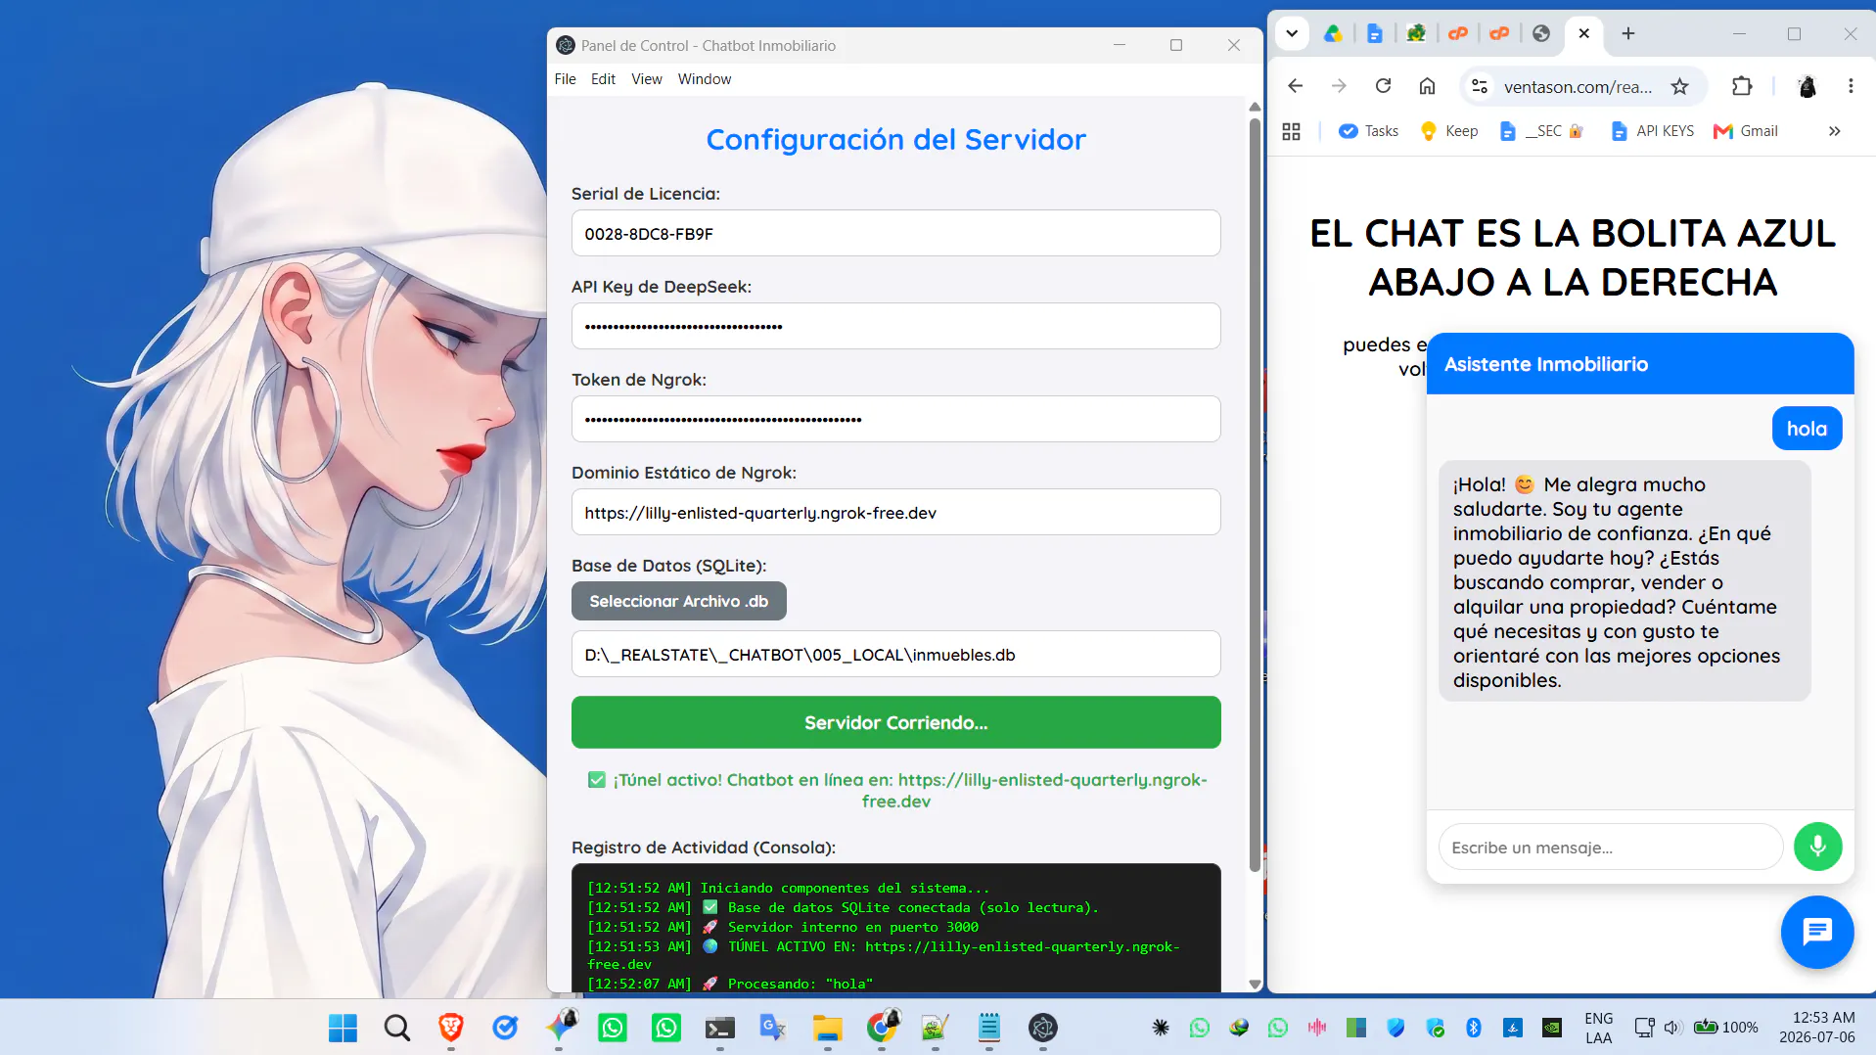Reload the ventason.com page
This screenshot has height=1055, width=1876.
point(1383,86)
